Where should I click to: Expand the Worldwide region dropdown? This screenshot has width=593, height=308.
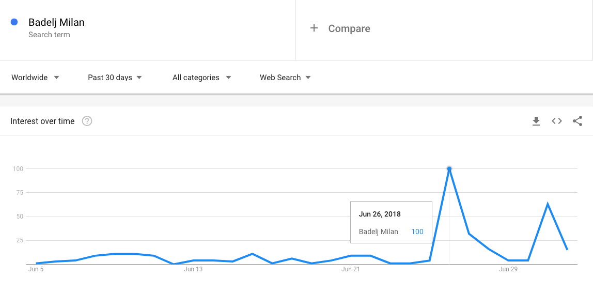[35, 78]
